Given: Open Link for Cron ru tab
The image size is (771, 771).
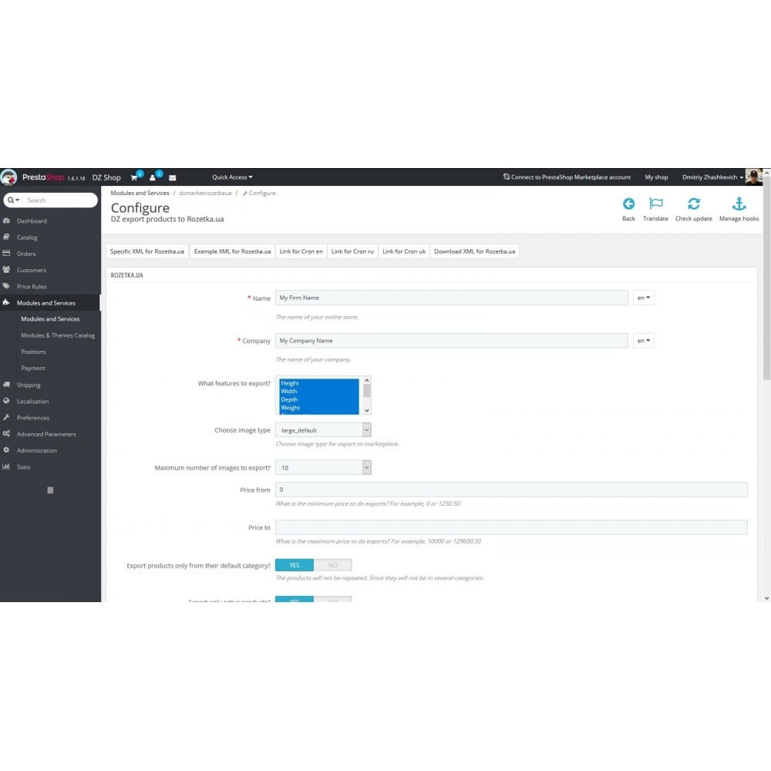Looking at the screenshot, I should 352,251.
